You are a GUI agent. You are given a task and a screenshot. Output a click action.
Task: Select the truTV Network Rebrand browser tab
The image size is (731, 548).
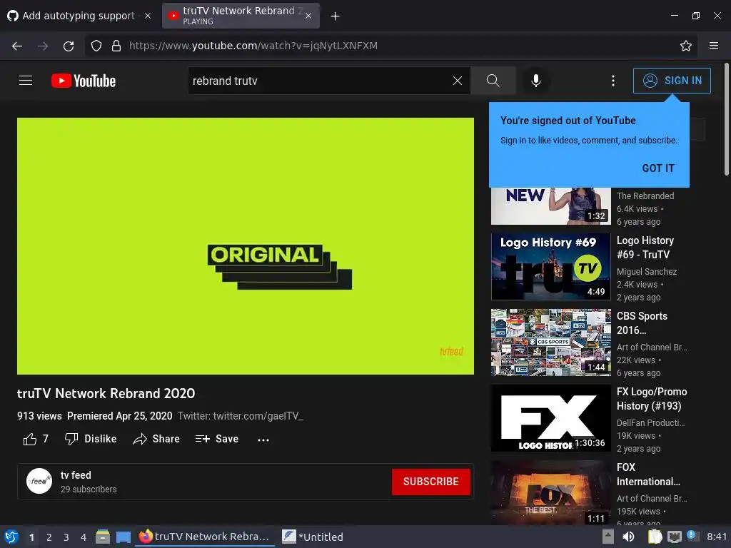pos(241,16)
